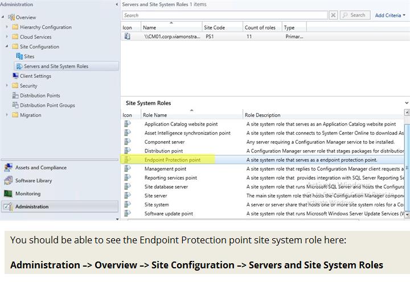Collapse the Site Configuration folder
Image resolution: width=410 pixels, height=307 pixels.
7,47
